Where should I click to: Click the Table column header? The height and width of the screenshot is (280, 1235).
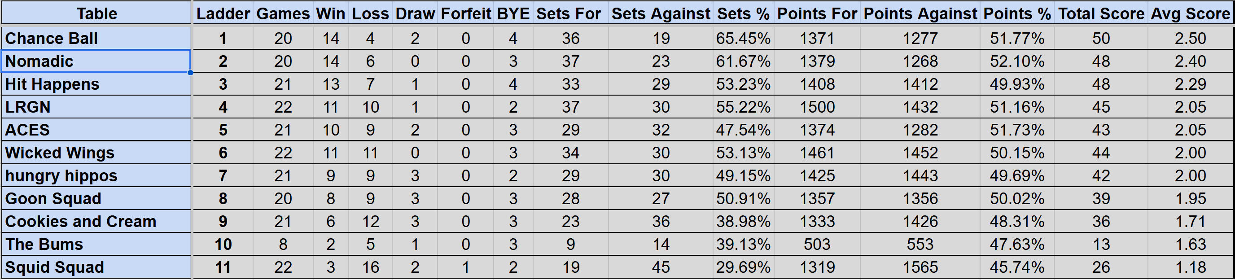[96, 13]
